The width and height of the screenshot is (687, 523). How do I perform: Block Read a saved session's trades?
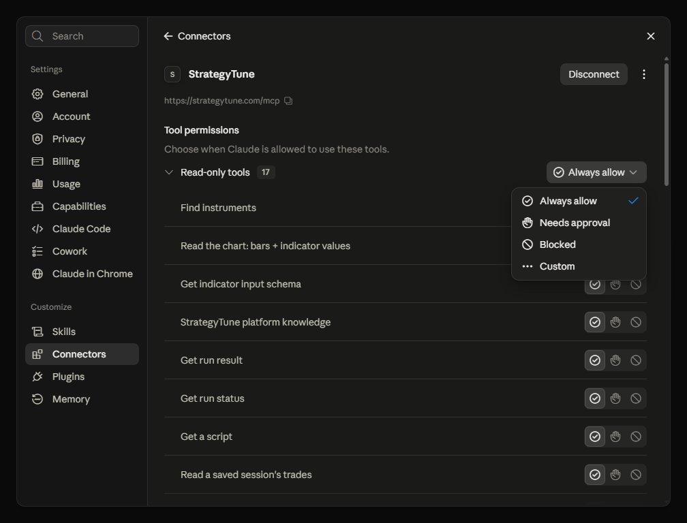tap(636, 475)
